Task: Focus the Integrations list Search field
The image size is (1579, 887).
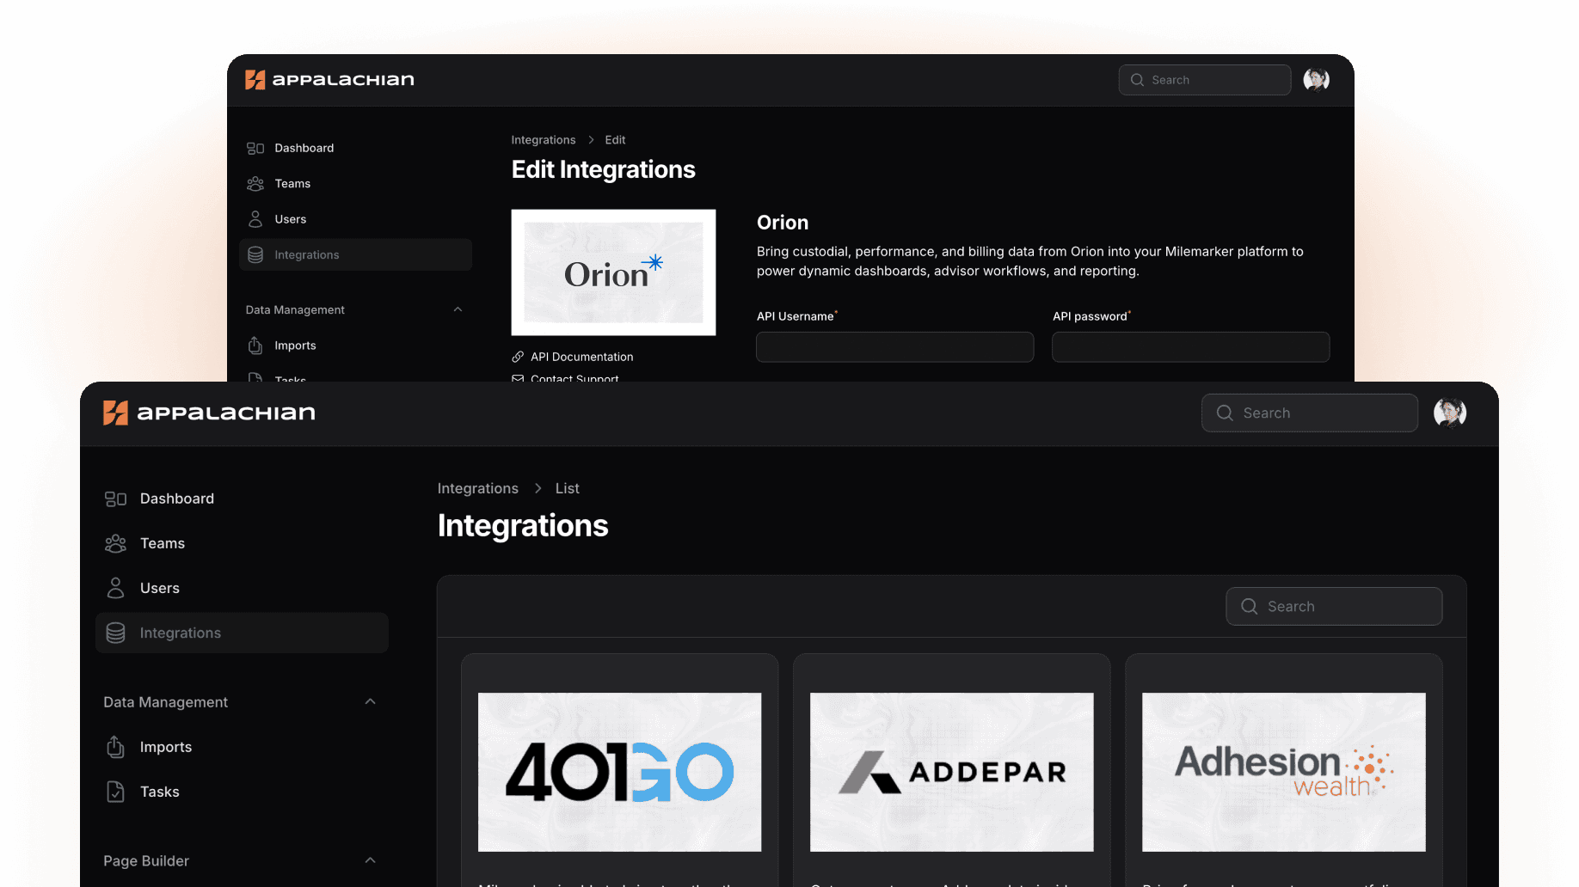Action: (x=1334, y=606)
